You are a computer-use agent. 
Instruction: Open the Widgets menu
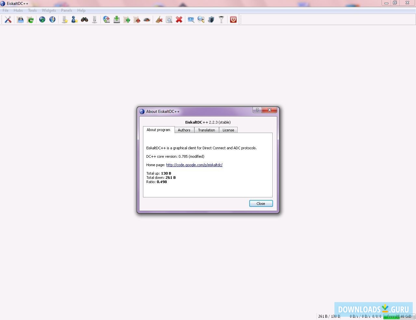coord(49,10)
